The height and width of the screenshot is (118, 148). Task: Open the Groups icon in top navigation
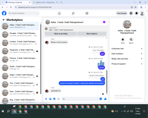tap(87, 13)
